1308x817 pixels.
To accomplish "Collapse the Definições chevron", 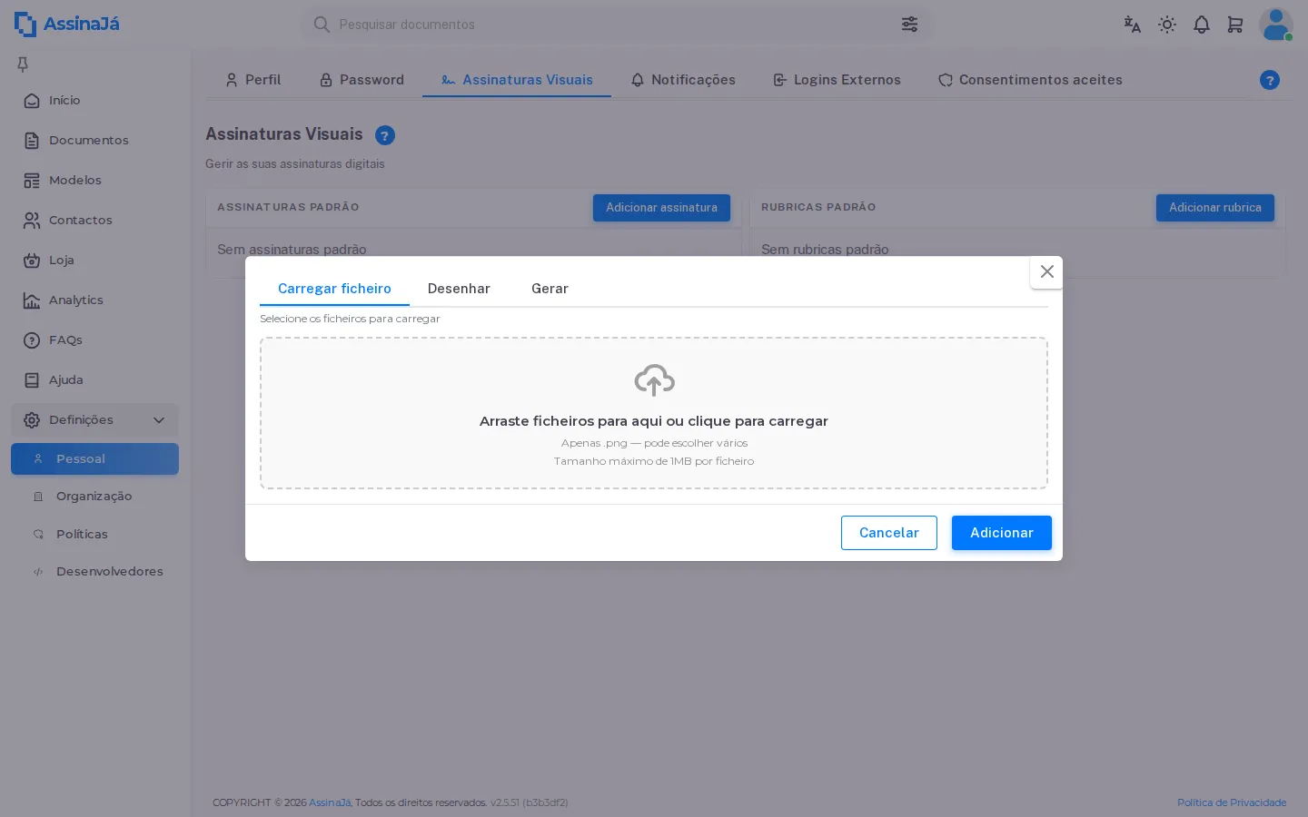I will (159, 420).
